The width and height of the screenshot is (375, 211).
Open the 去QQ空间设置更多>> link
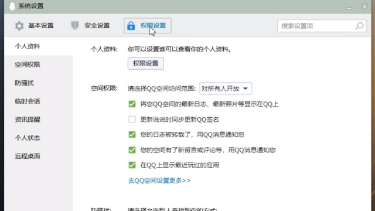click(159, 181)
